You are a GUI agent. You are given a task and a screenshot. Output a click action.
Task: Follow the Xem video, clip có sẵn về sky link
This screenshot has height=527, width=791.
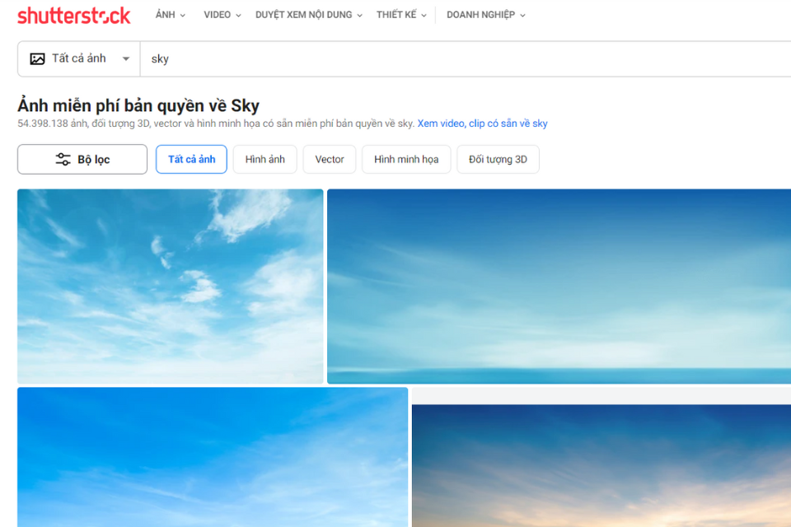(482, 124)
